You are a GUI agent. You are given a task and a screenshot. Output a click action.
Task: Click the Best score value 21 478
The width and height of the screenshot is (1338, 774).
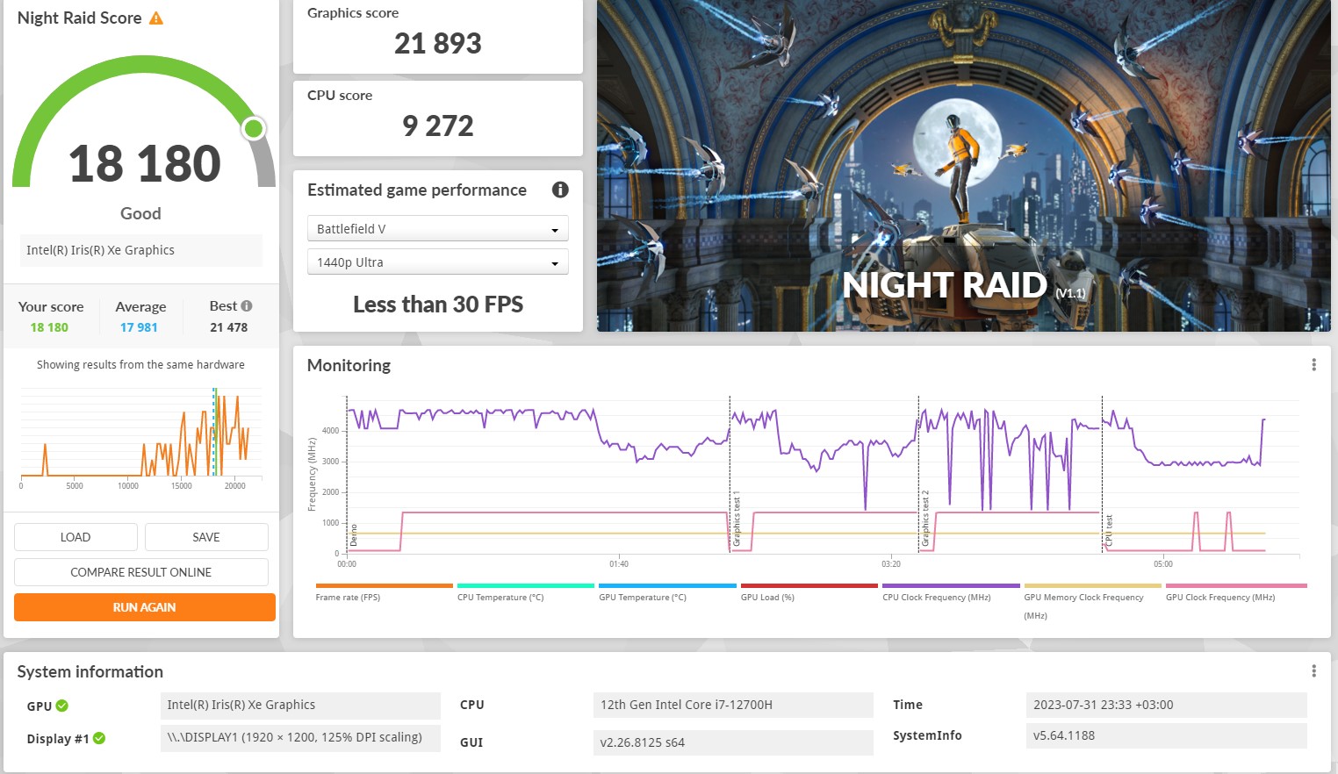(228, 327)
